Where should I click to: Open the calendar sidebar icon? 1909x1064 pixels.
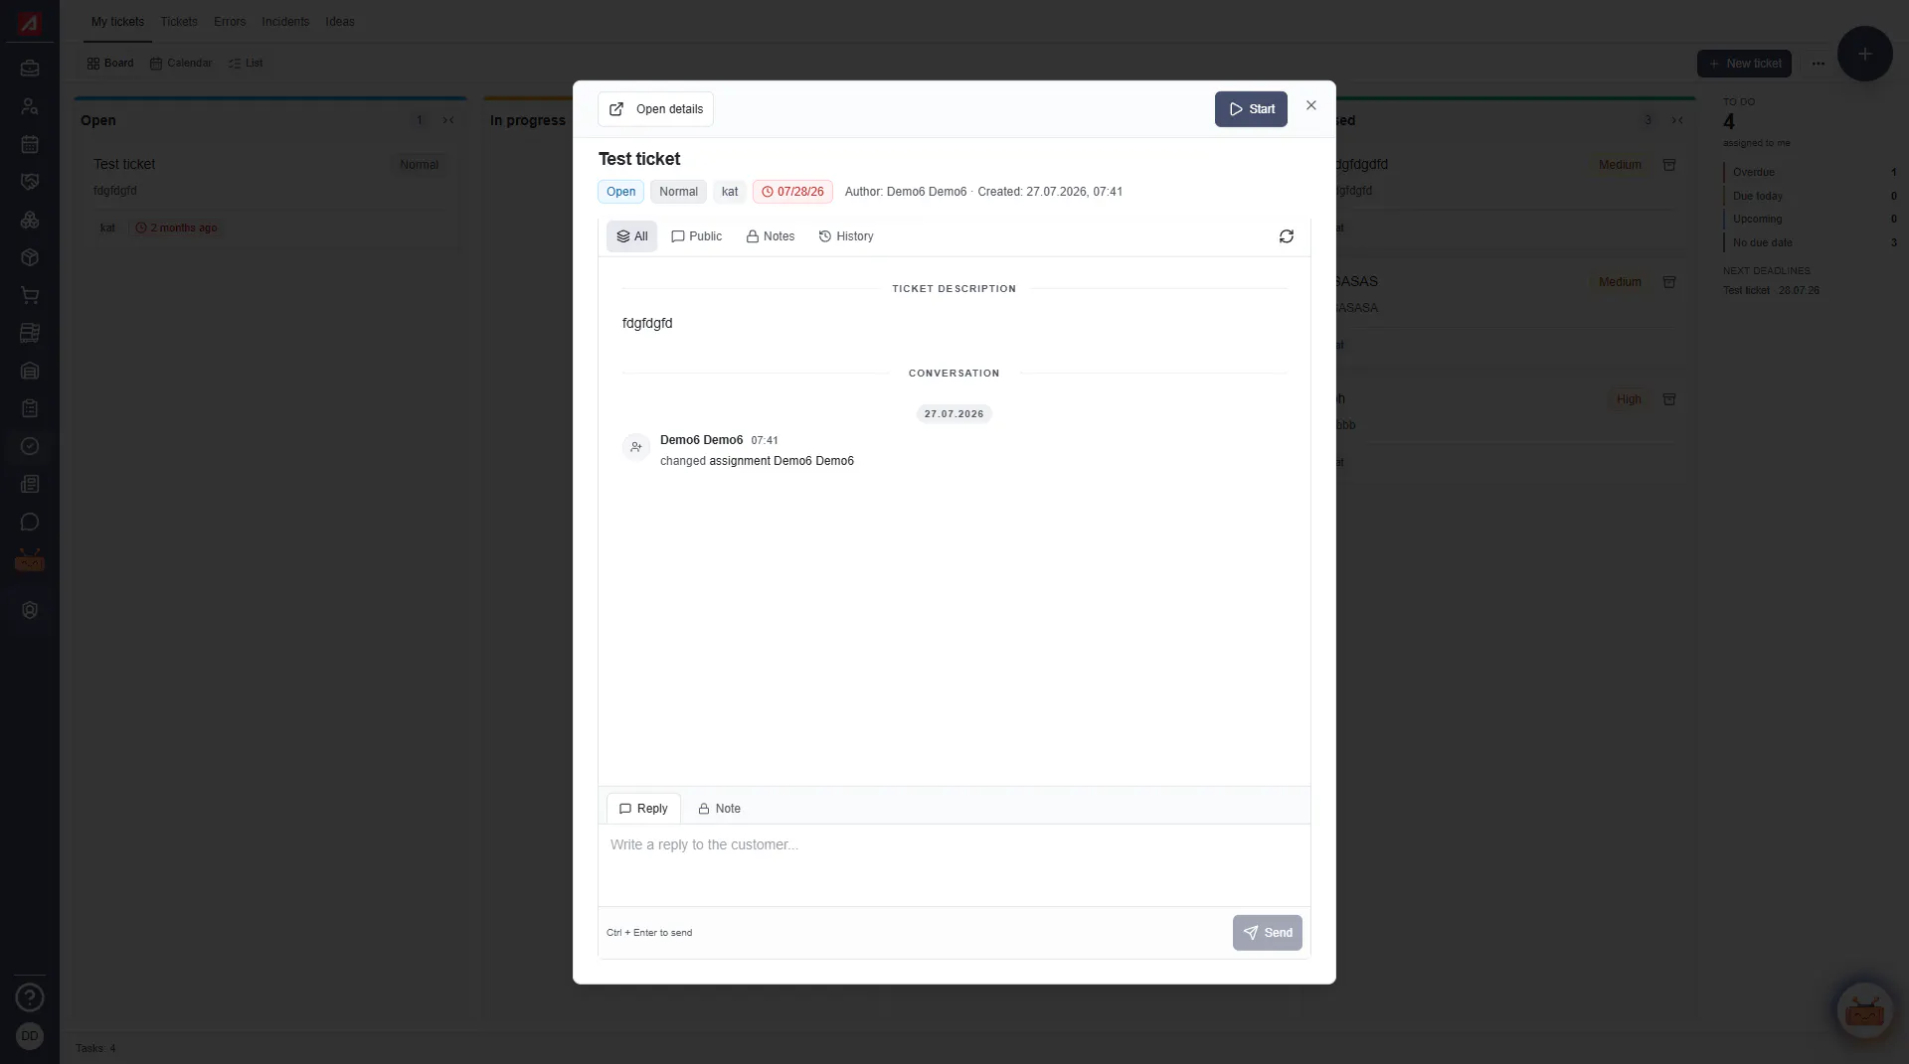(x=30, y=145)
